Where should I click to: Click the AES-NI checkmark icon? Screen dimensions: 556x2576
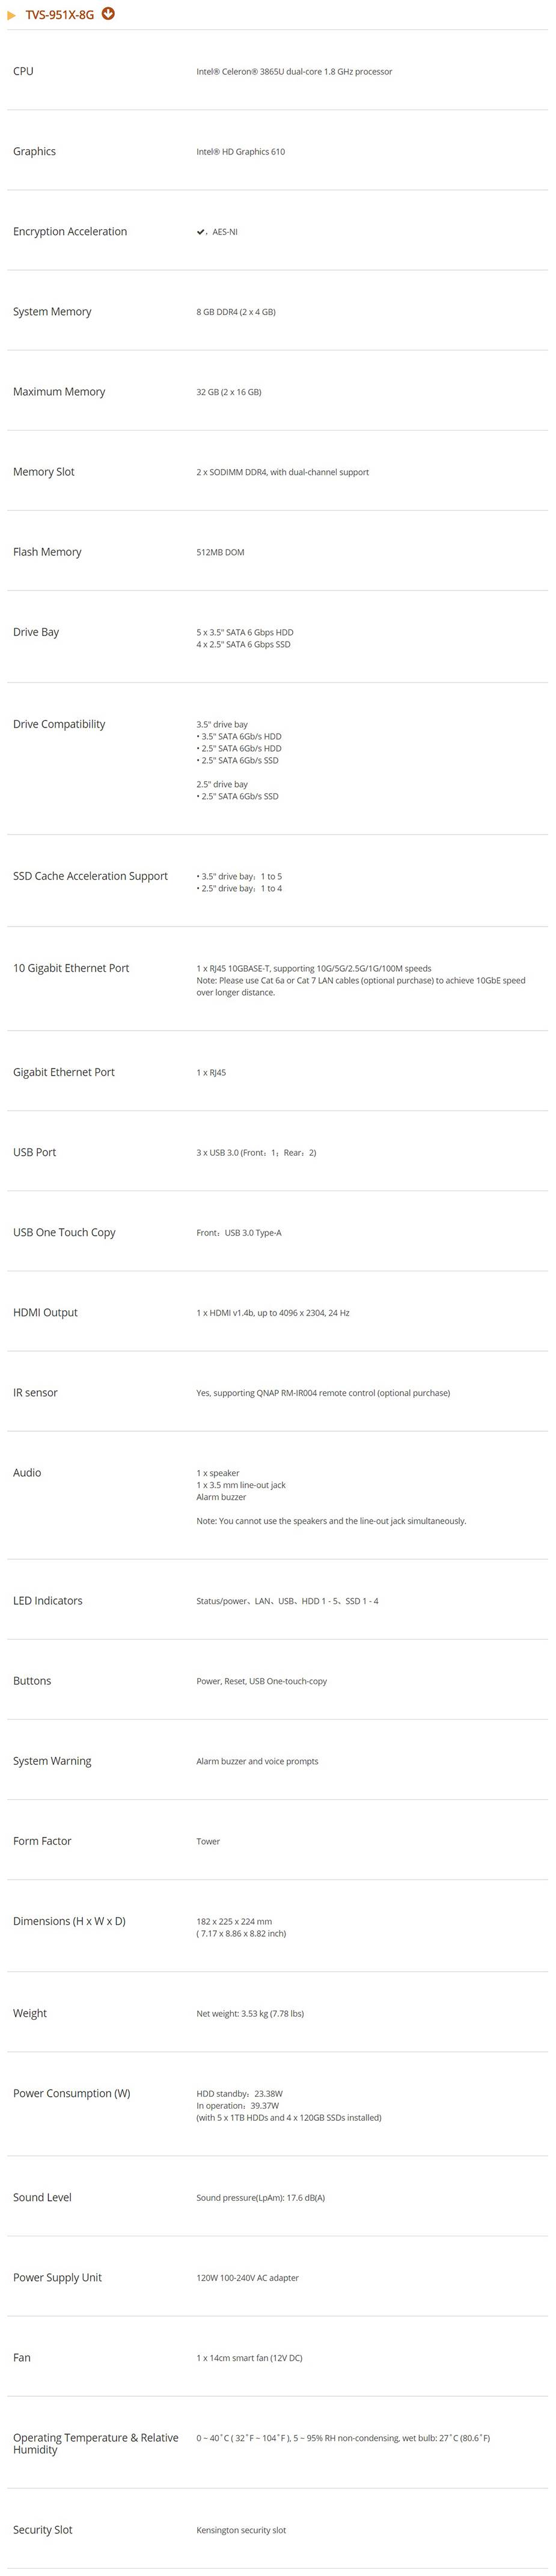point(201,232)
